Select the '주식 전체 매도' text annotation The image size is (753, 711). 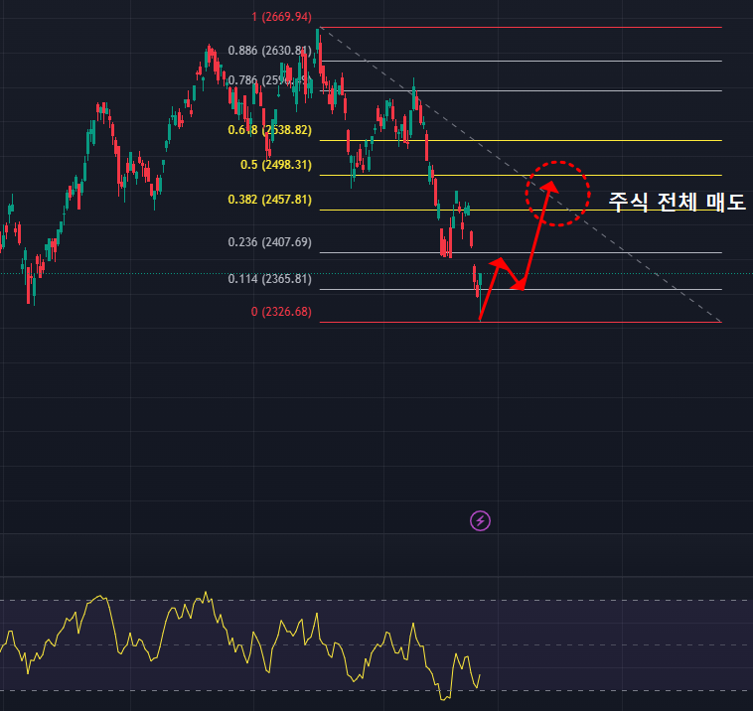tap(677, 203)
